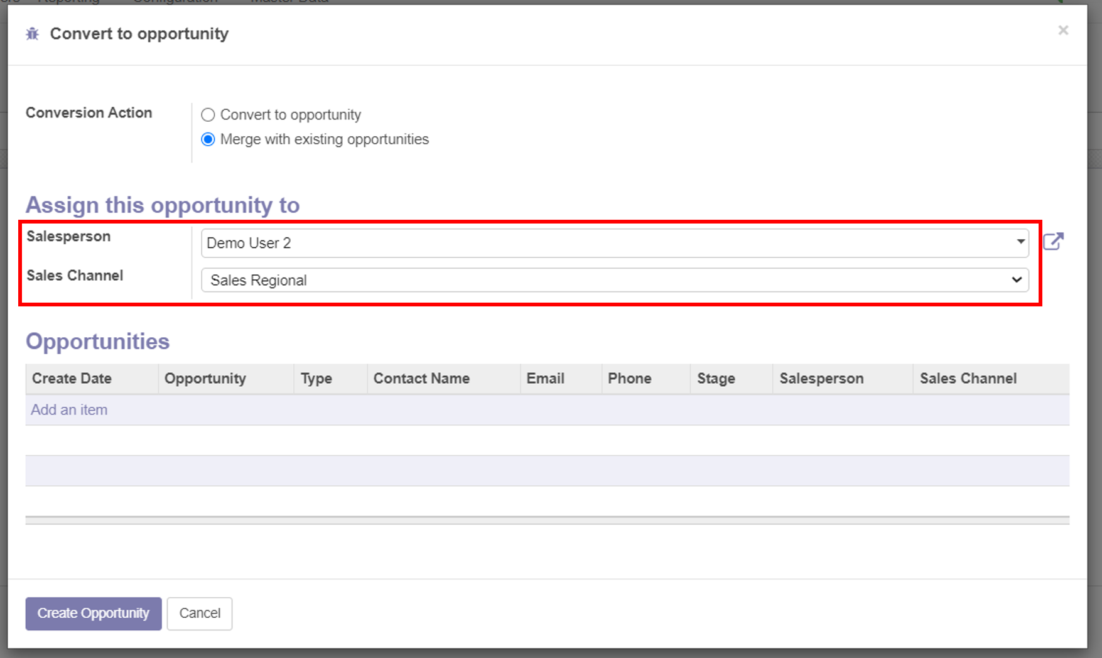Sort by Type column header

(331, 379)
